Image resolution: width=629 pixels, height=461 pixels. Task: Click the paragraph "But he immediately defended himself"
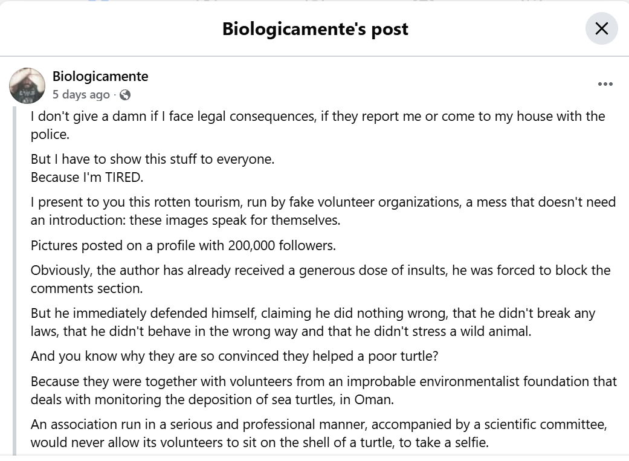(313, 322)
